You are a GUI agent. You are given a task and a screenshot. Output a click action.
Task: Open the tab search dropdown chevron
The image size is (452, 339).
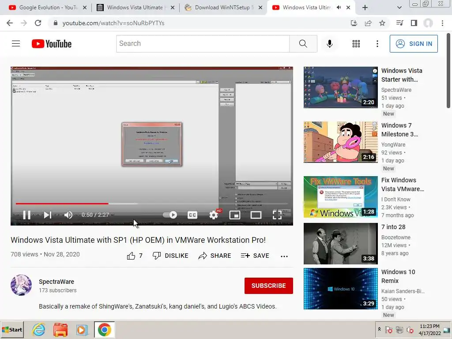pos(399,8)
